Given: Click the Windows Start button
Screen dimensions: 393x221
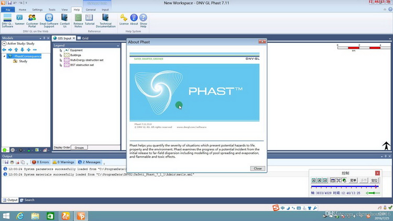Looking at the screenshot, I should (6, 216).
